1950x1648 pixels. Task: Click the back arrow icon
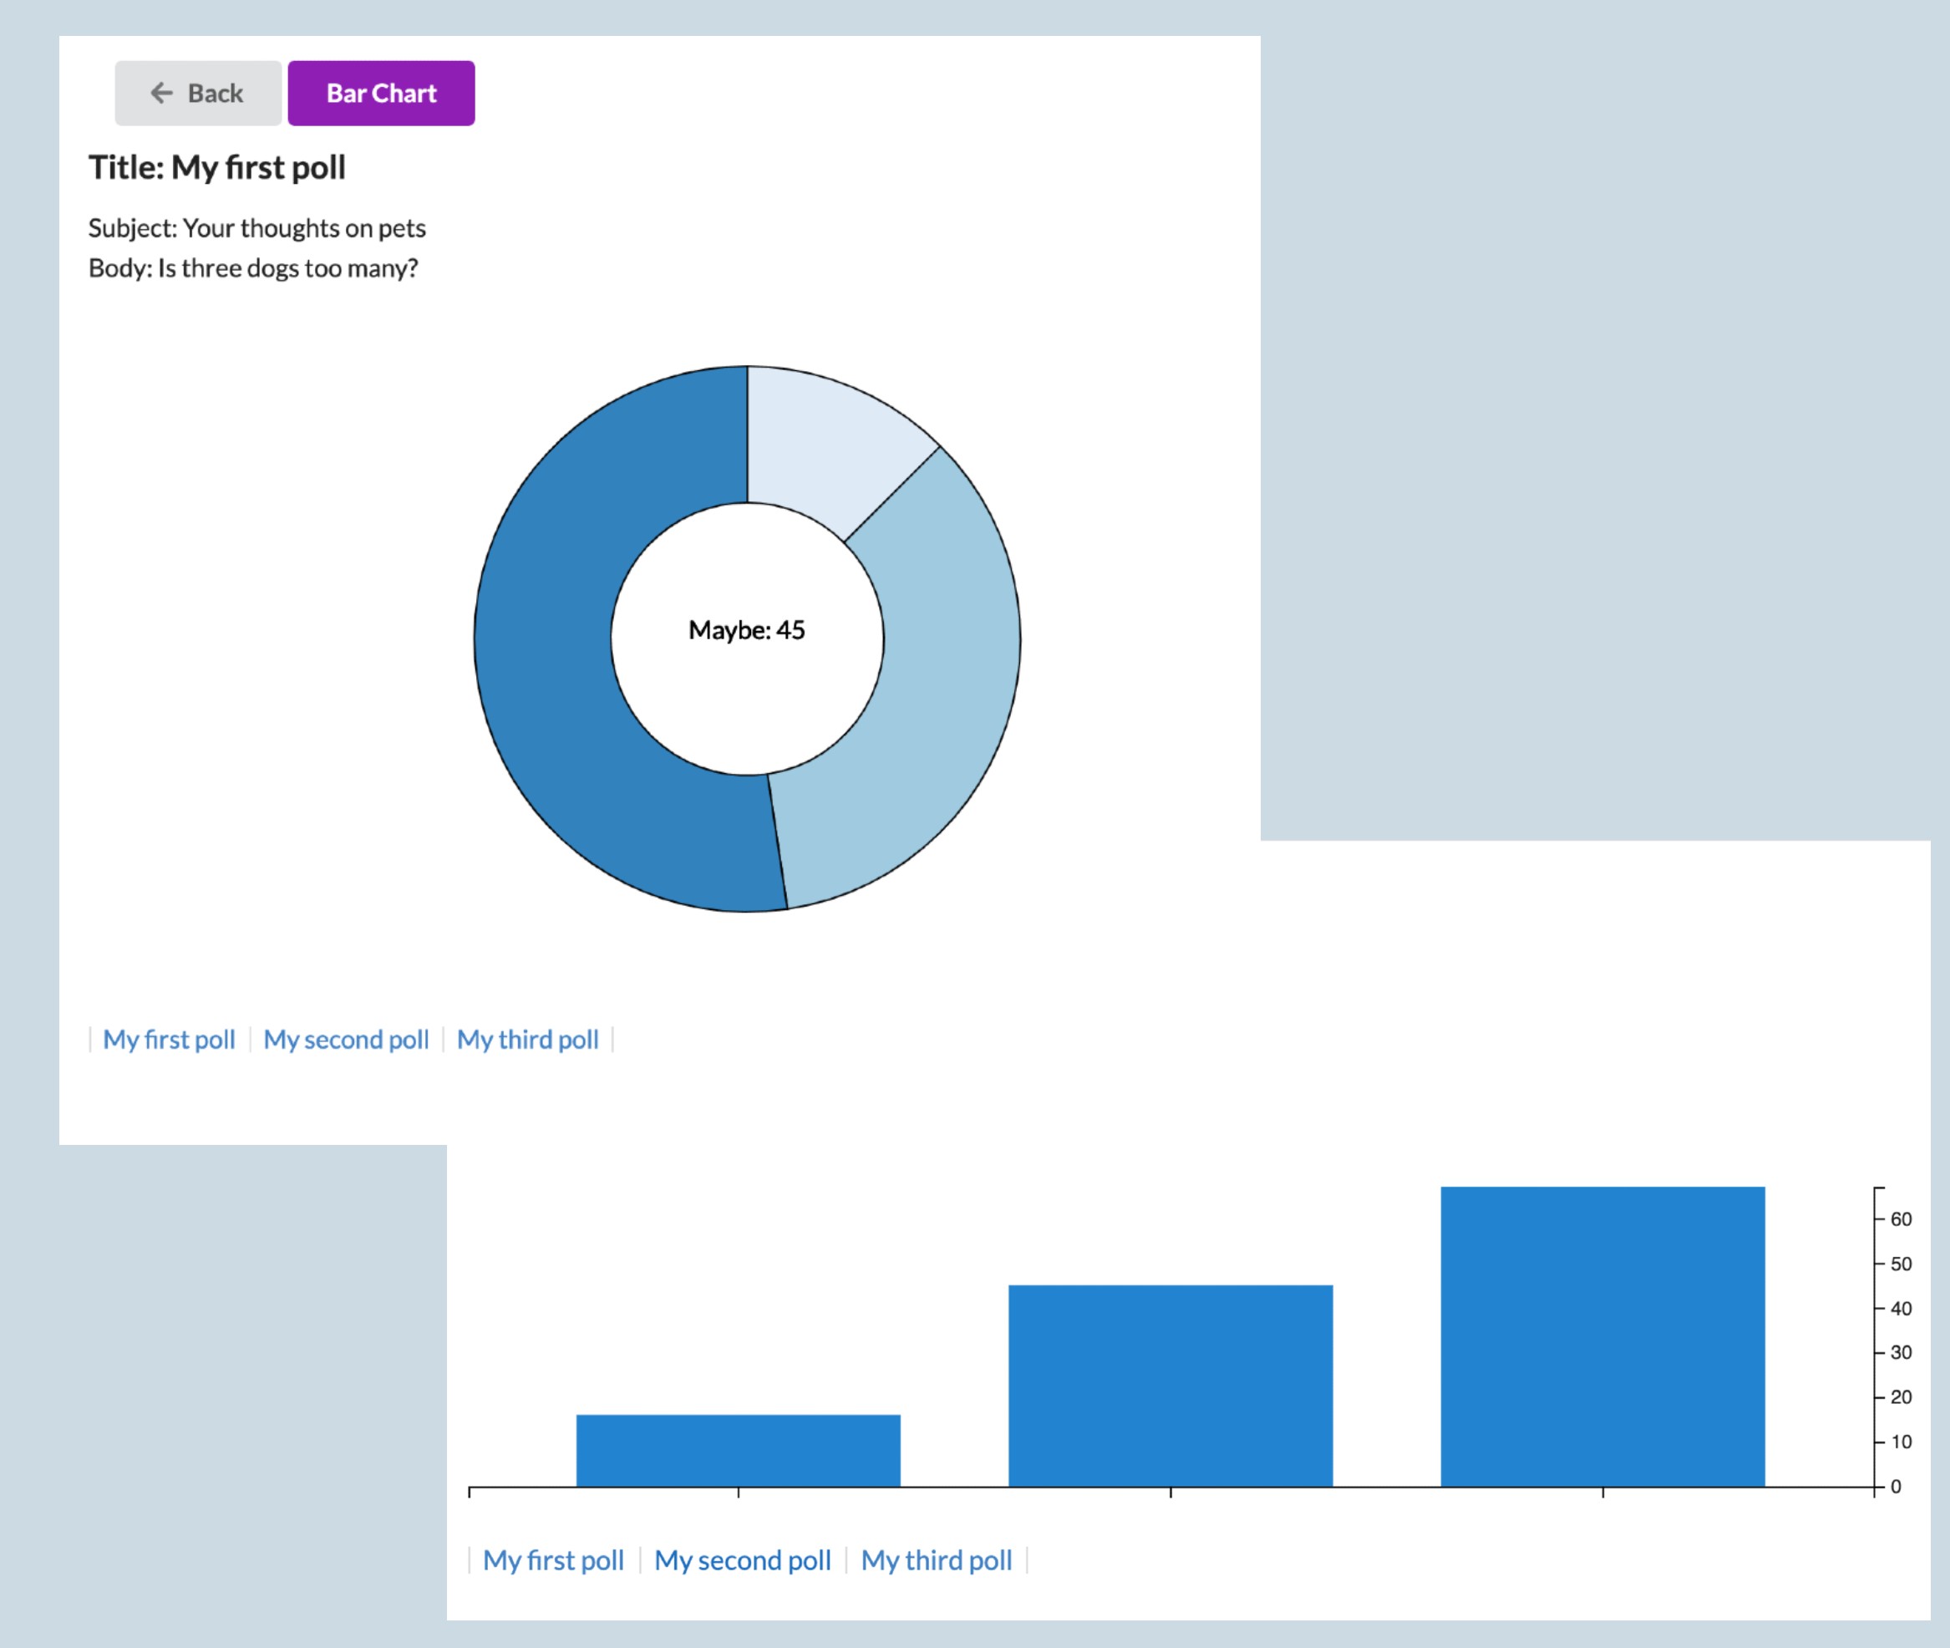pyautogui.click(x=161, y=93)
